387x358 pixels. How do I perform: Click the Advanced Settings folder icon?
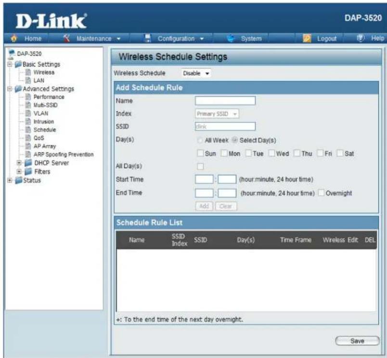pos(18,89)
